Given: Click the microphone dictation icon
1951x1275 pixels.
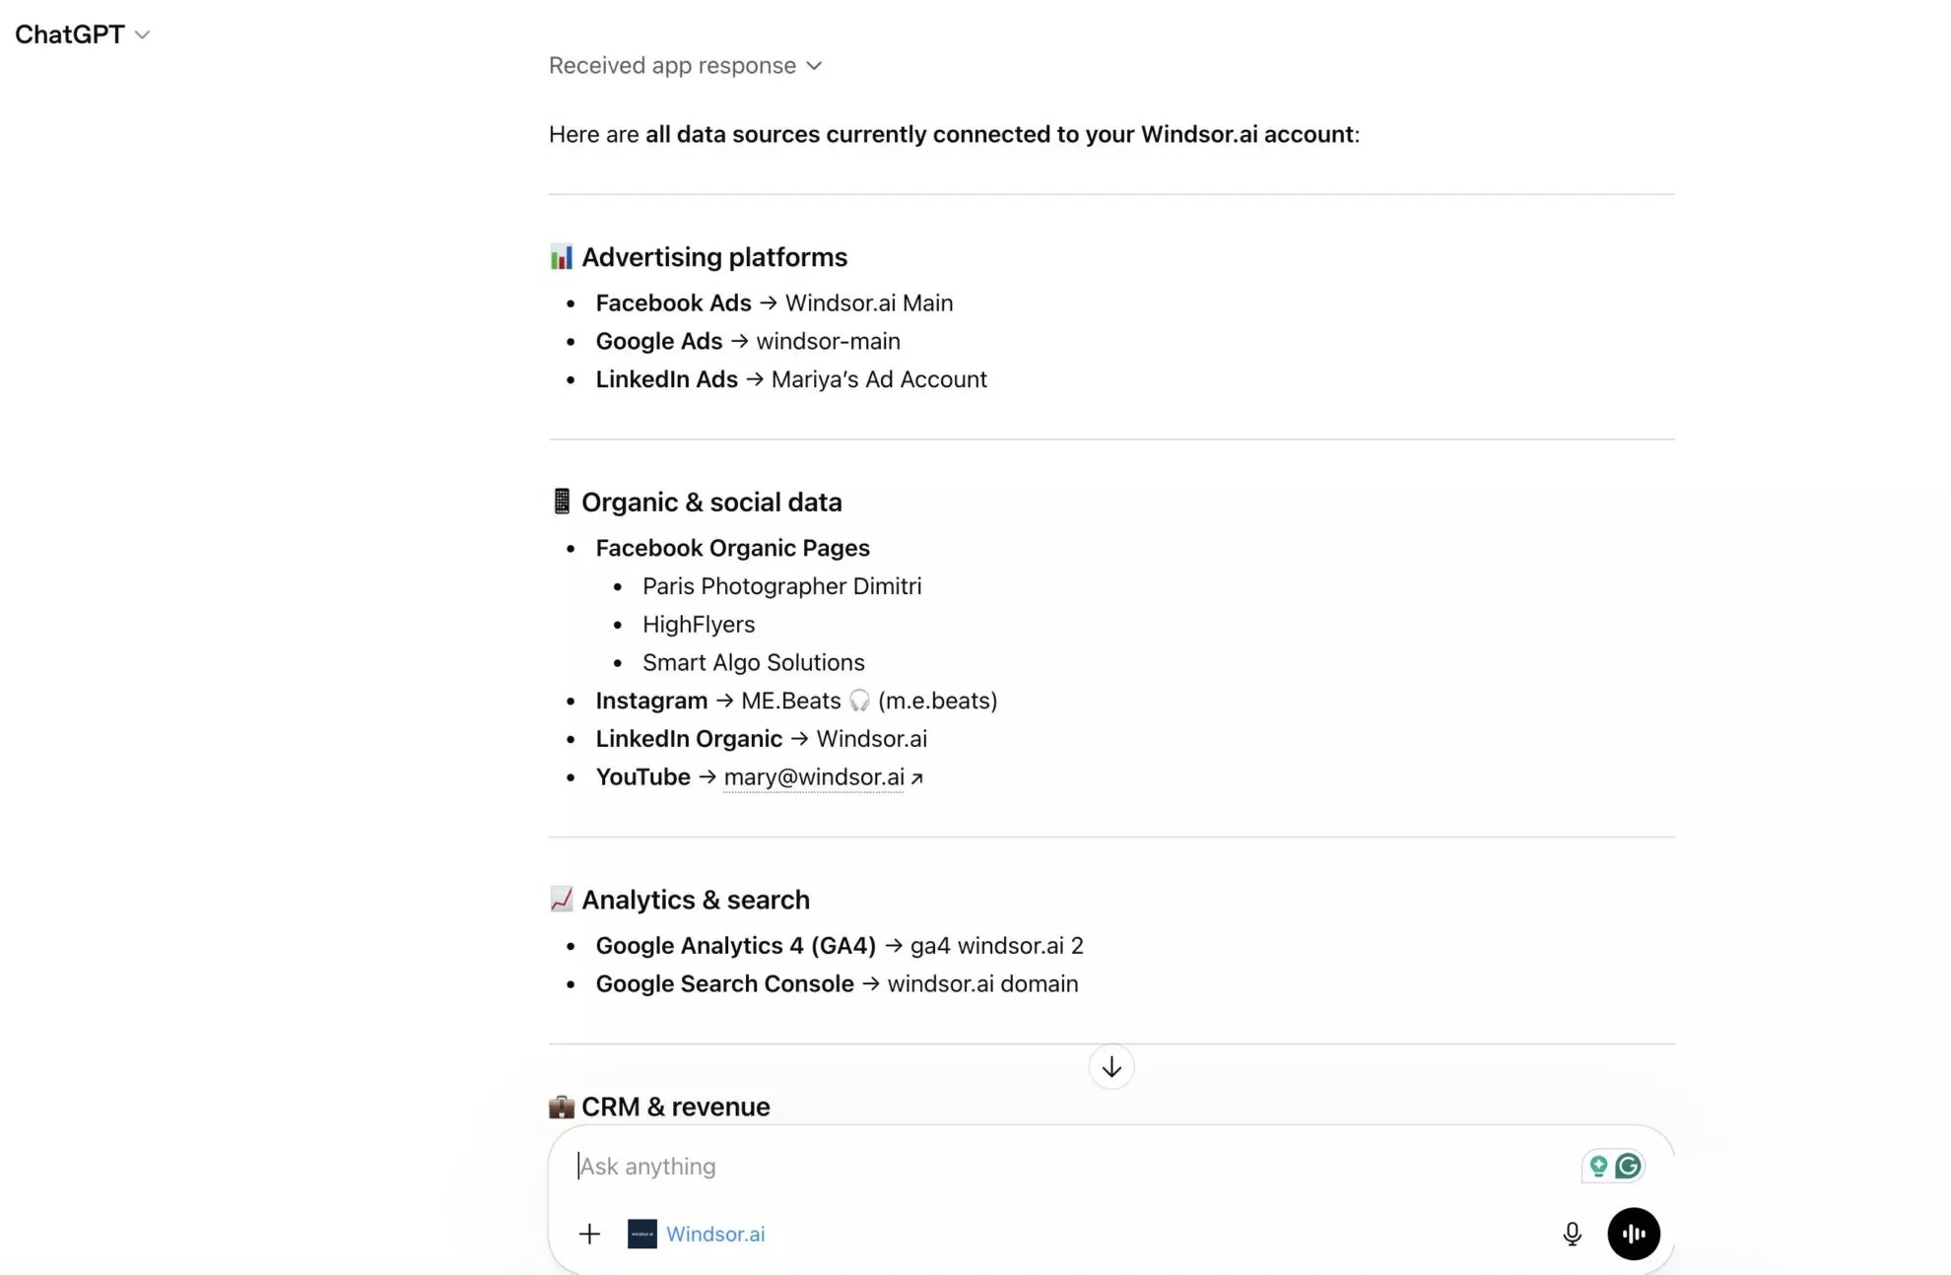Looking at the screenshot, I should point(1572,1234).
